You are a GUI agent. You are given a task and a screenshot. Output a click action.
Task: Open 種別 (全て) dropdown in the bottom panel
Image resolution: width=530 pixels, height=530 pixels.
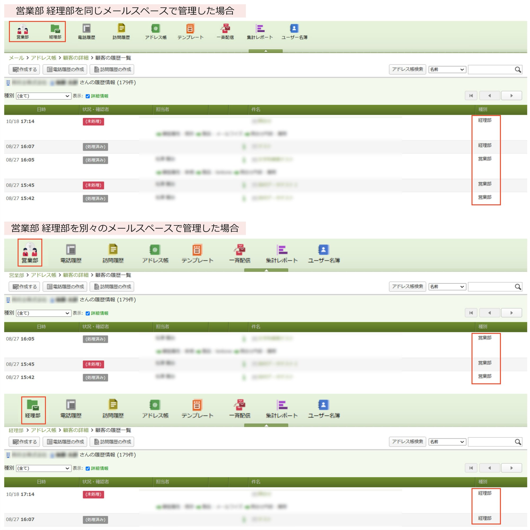coord(44,468)
